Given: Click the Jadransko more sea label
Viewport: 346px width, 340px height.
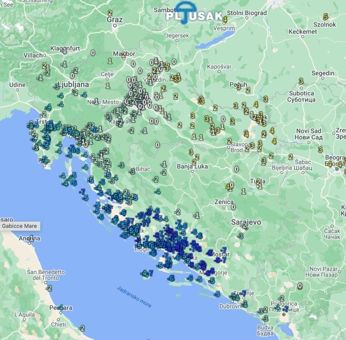Looking at the screenshot, I should click(134, 297).
